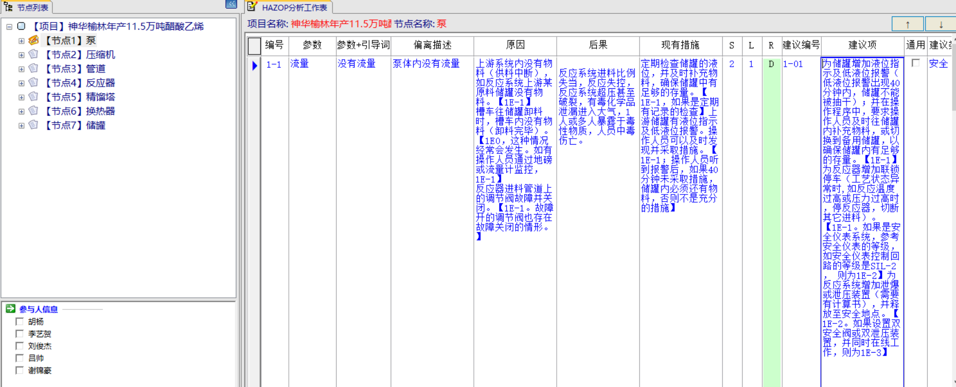Select 【节点4】反应器 in the node tree
Viewport: 956px width, 387px height.
[79, 83]
